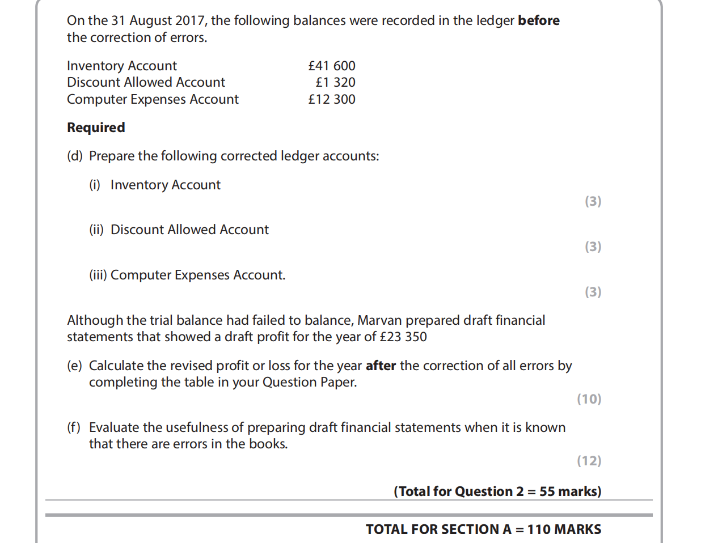
Task: Click sub-question (i) Inventory Account
Action: (x=165, y=185)
